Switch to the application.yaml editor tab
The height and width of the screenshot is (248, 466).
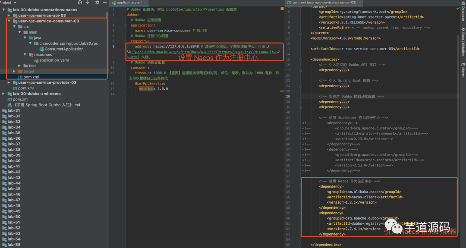pyautogui.click(x=129, y=3)
